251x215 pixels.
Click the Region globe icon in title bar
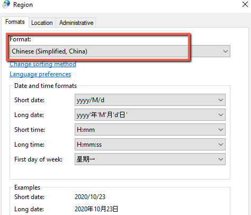[x=6, y=4]
